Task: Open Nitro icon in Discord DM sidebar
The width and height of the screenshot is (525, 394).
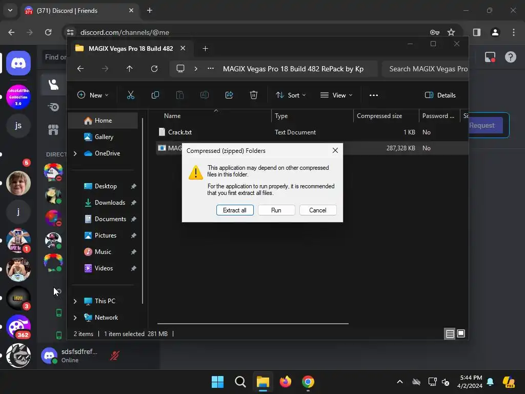Action: 53,107
